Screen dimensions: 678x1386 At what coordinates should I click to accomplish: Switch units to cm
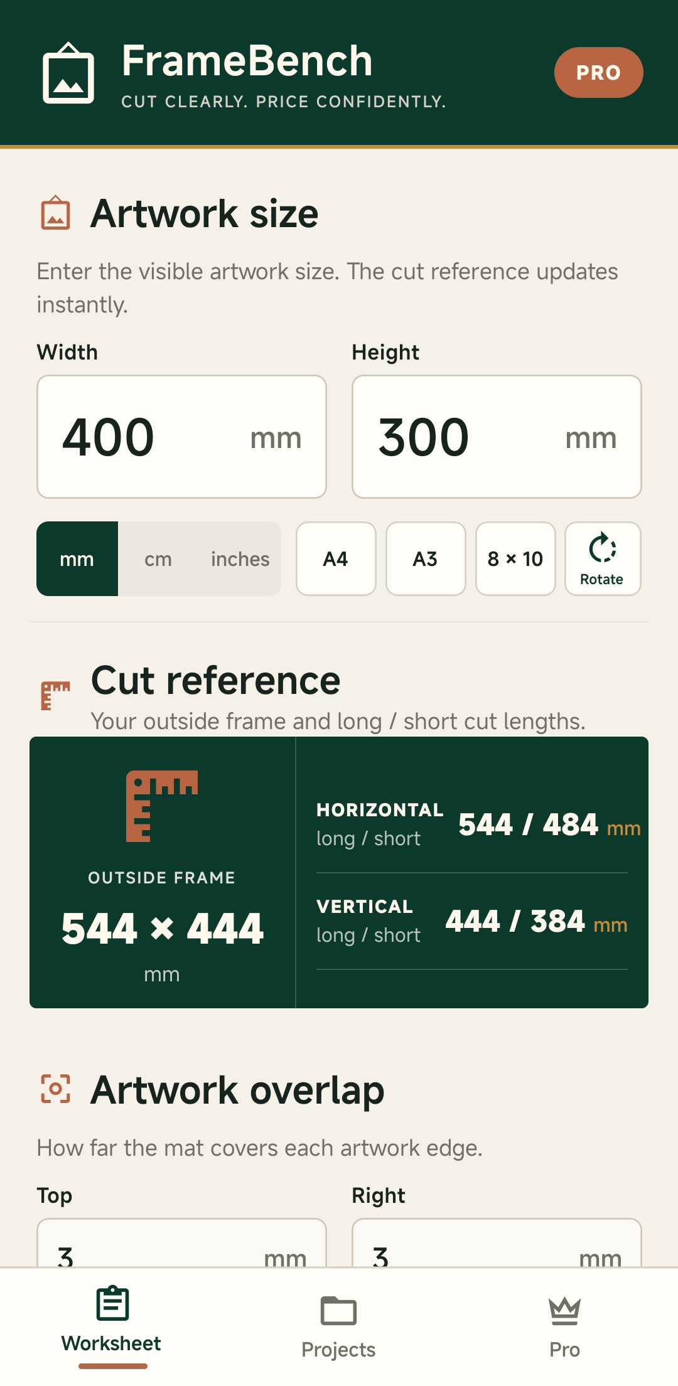click(x=158, y=558)
